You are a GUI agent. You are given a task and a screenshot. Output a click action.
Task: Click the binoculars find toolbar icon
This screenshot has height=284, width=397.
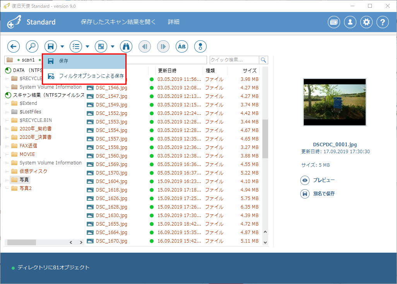pyautogui.click(x=126, y=46)
